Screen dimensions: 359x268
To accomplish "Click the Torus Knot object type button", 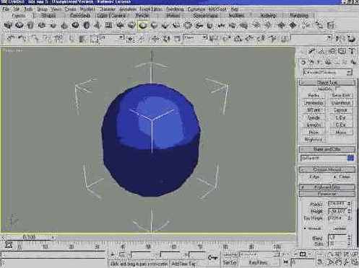I will pos(340,96).
